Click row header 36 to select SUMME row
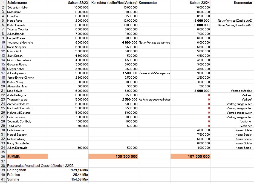This screenshot has height=183, width=254. coord(3,156)
